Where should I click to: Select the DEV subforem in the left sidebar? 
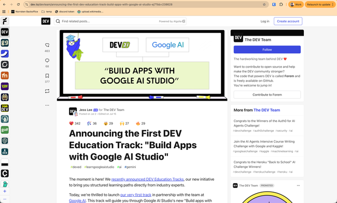click(x=5, y=32)
